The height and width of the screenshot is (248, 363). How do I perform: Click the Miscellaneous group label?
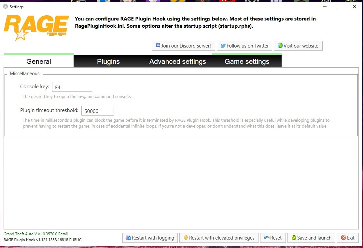[x=24, y=74]
